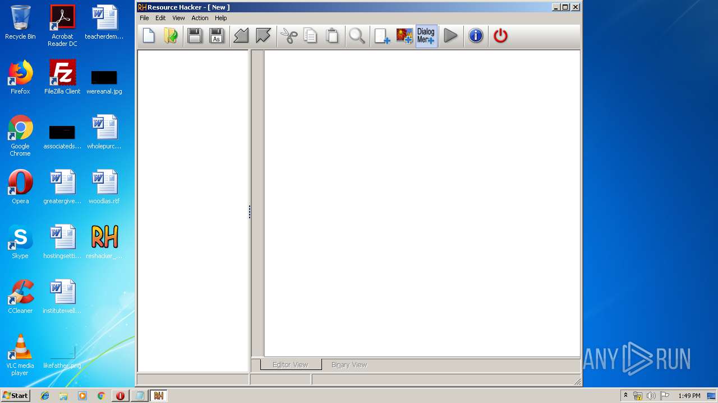Select woodlas.rtf desktop file

point(104,188)
